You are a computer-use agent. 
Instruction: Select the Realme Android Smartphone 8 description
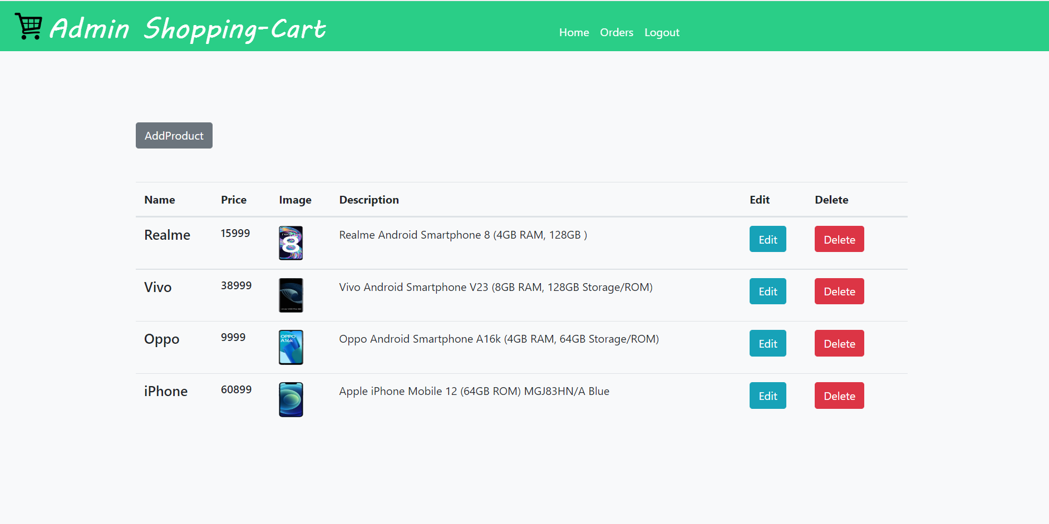click(x=463, y=235)
